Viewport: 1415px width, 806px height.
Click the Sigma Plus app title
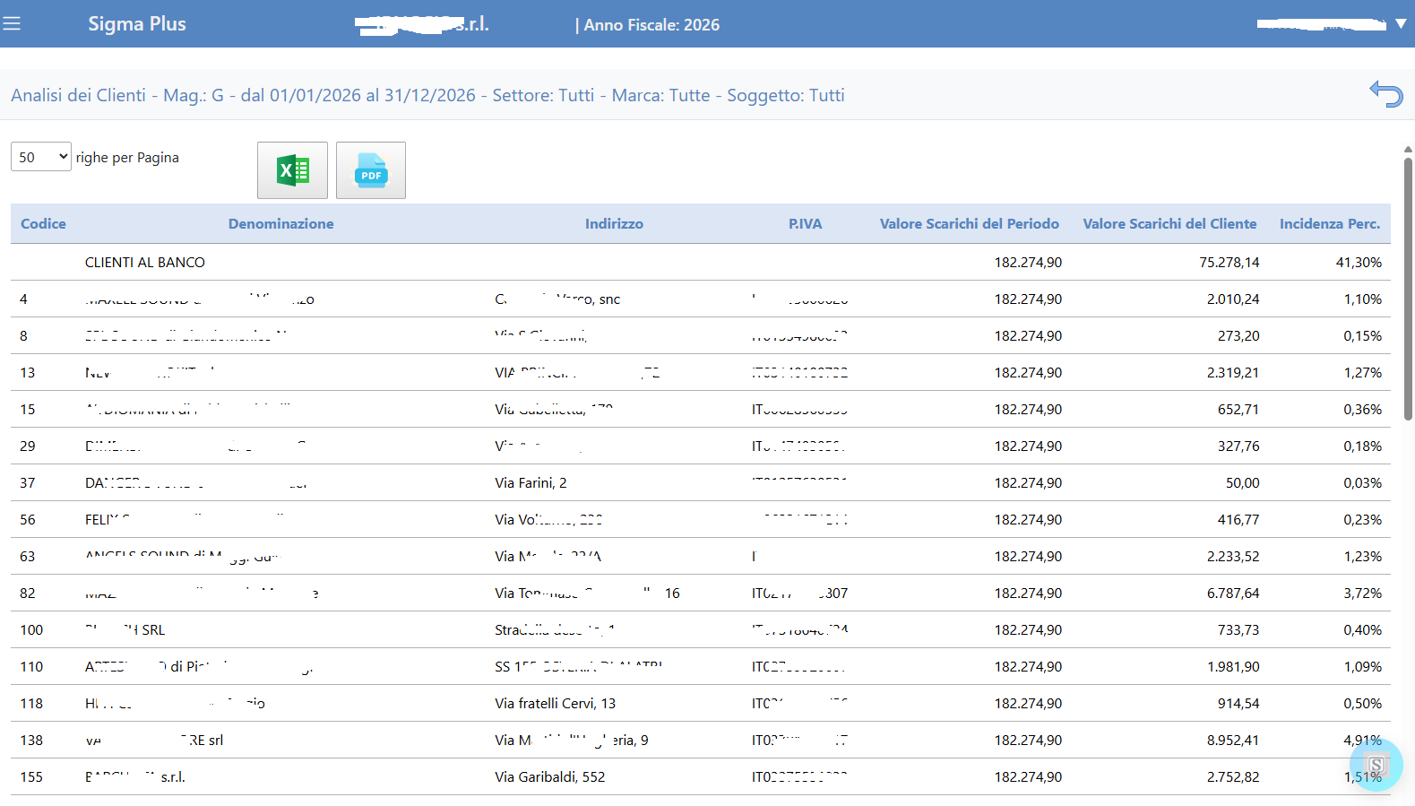coord(137,24)
